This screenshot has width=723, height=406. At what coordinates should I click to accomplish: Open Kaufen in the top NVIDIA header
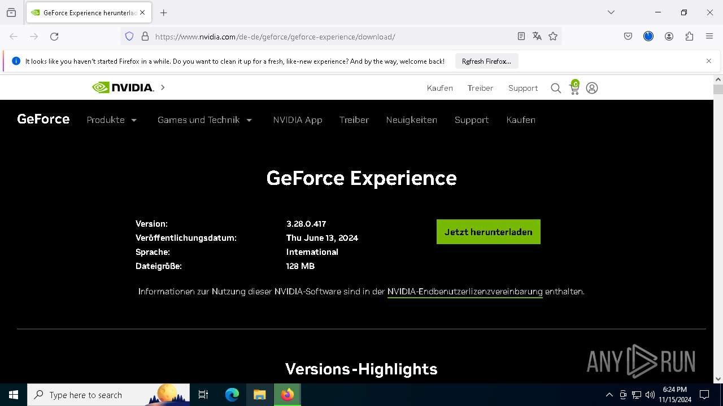pyautogui.click(x=440, y=88)
